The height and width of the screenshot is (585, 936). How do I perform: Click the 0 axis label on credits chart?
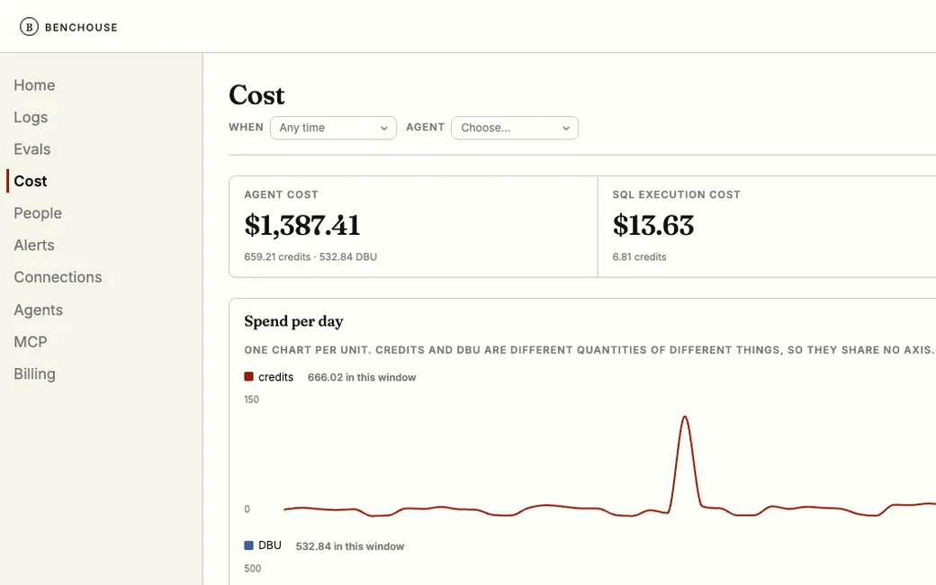247,509
